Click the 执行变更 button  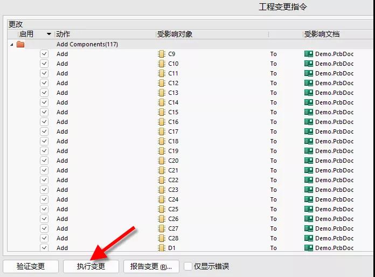click(91, 266)
